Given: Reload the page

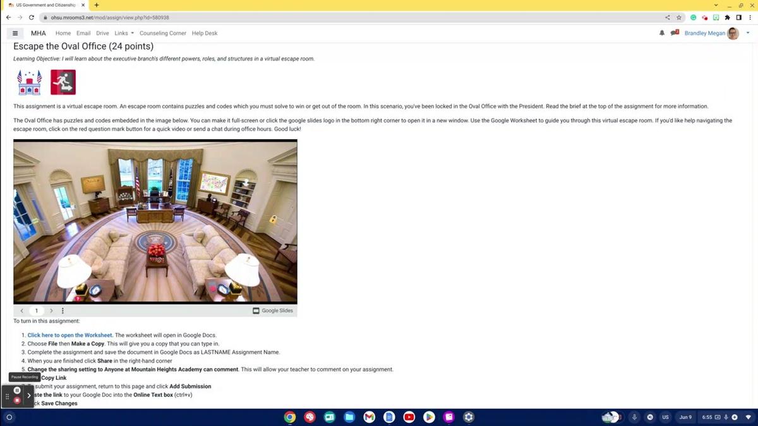Looking at the screenshot, I should [x=32, y=18].
